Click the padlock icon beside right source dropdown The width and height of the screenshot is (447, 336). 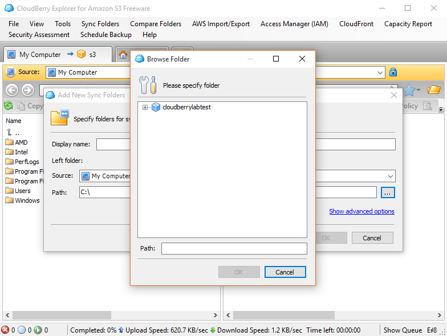393,72
